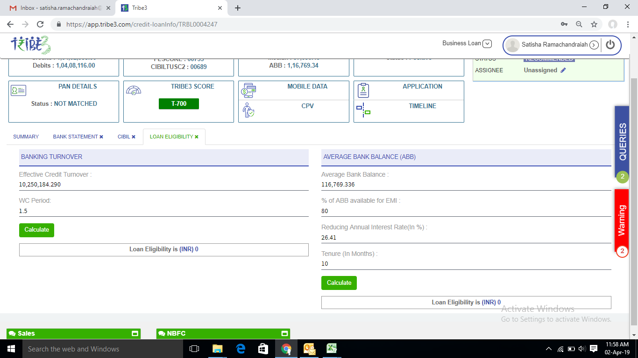Click Calculate under Average Bank Balance

(x=339, y=283)
